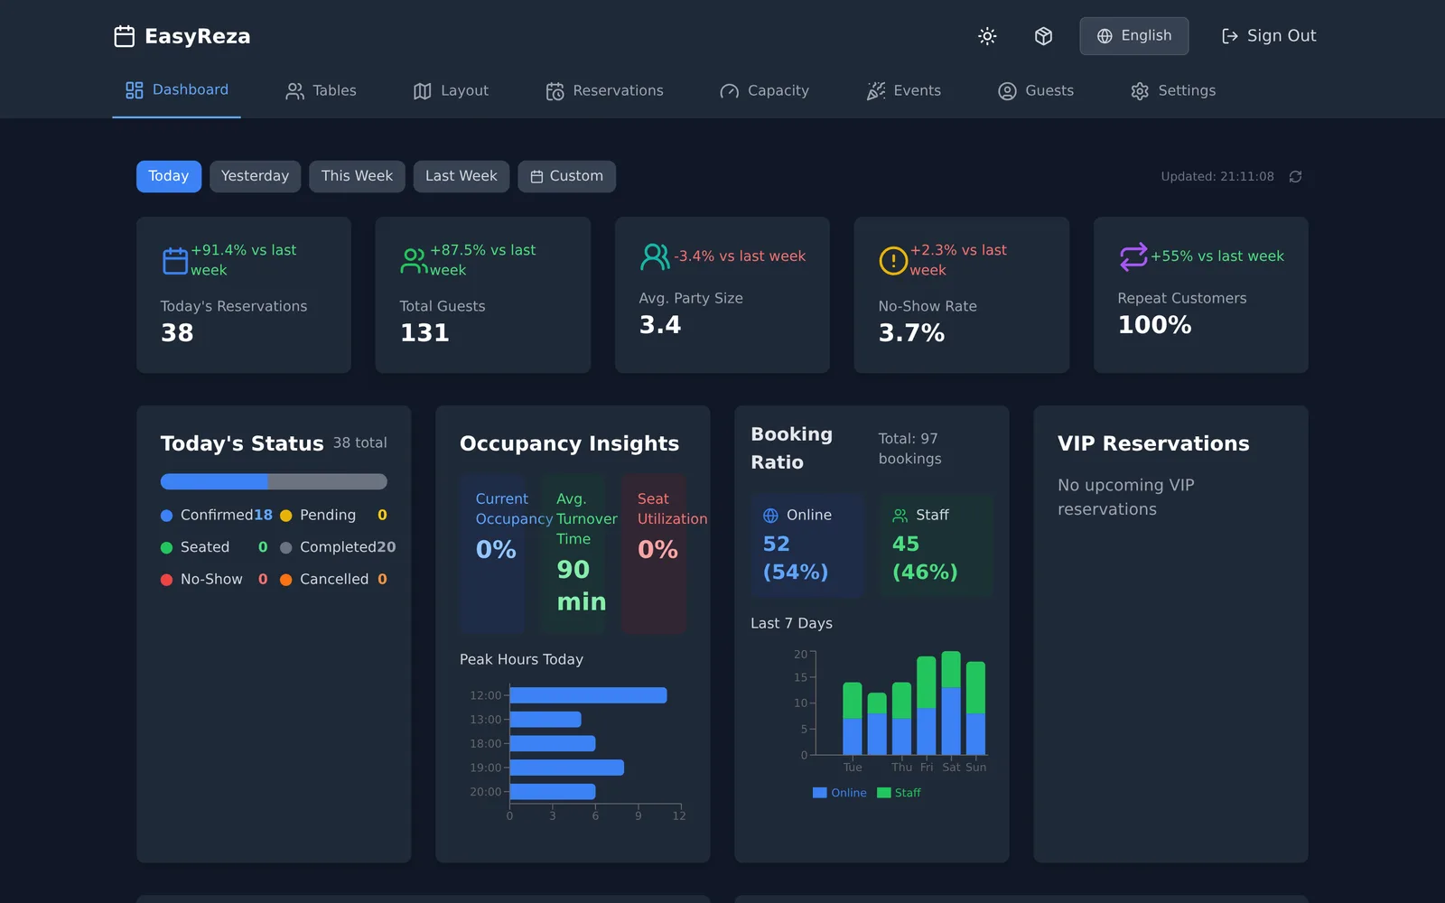Select the Today date filter

[169, 176]
